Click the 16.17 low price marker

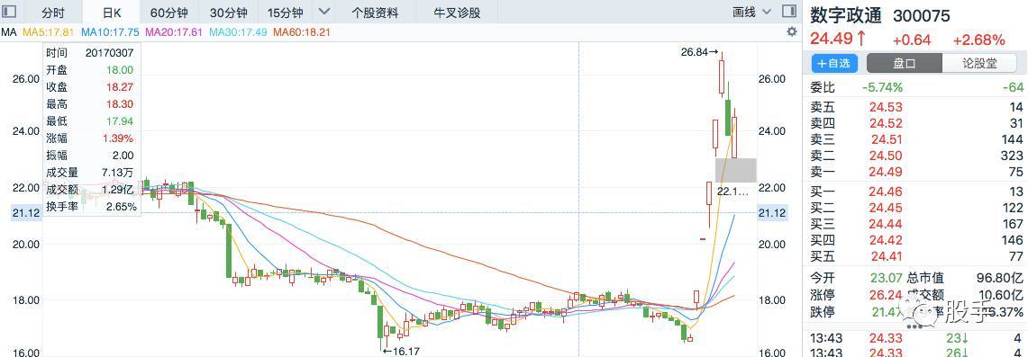click(x=401, y=351)
